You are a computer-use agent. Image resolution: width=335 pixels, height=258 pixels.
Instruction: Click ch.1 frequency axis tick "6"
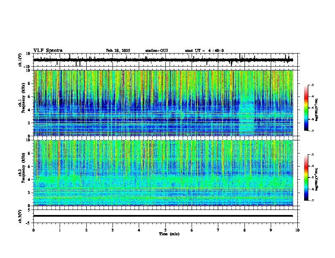click(30, 97)
